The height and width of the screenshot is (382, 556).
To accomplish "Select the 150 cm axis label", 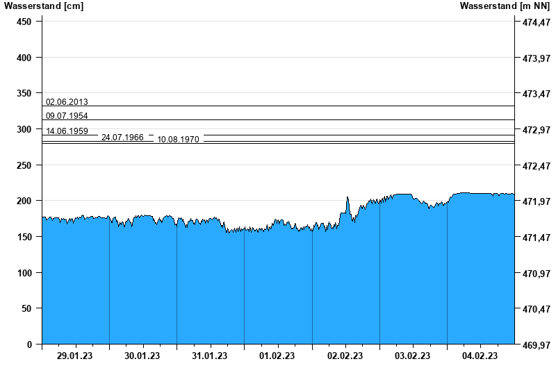I will 24,237.
